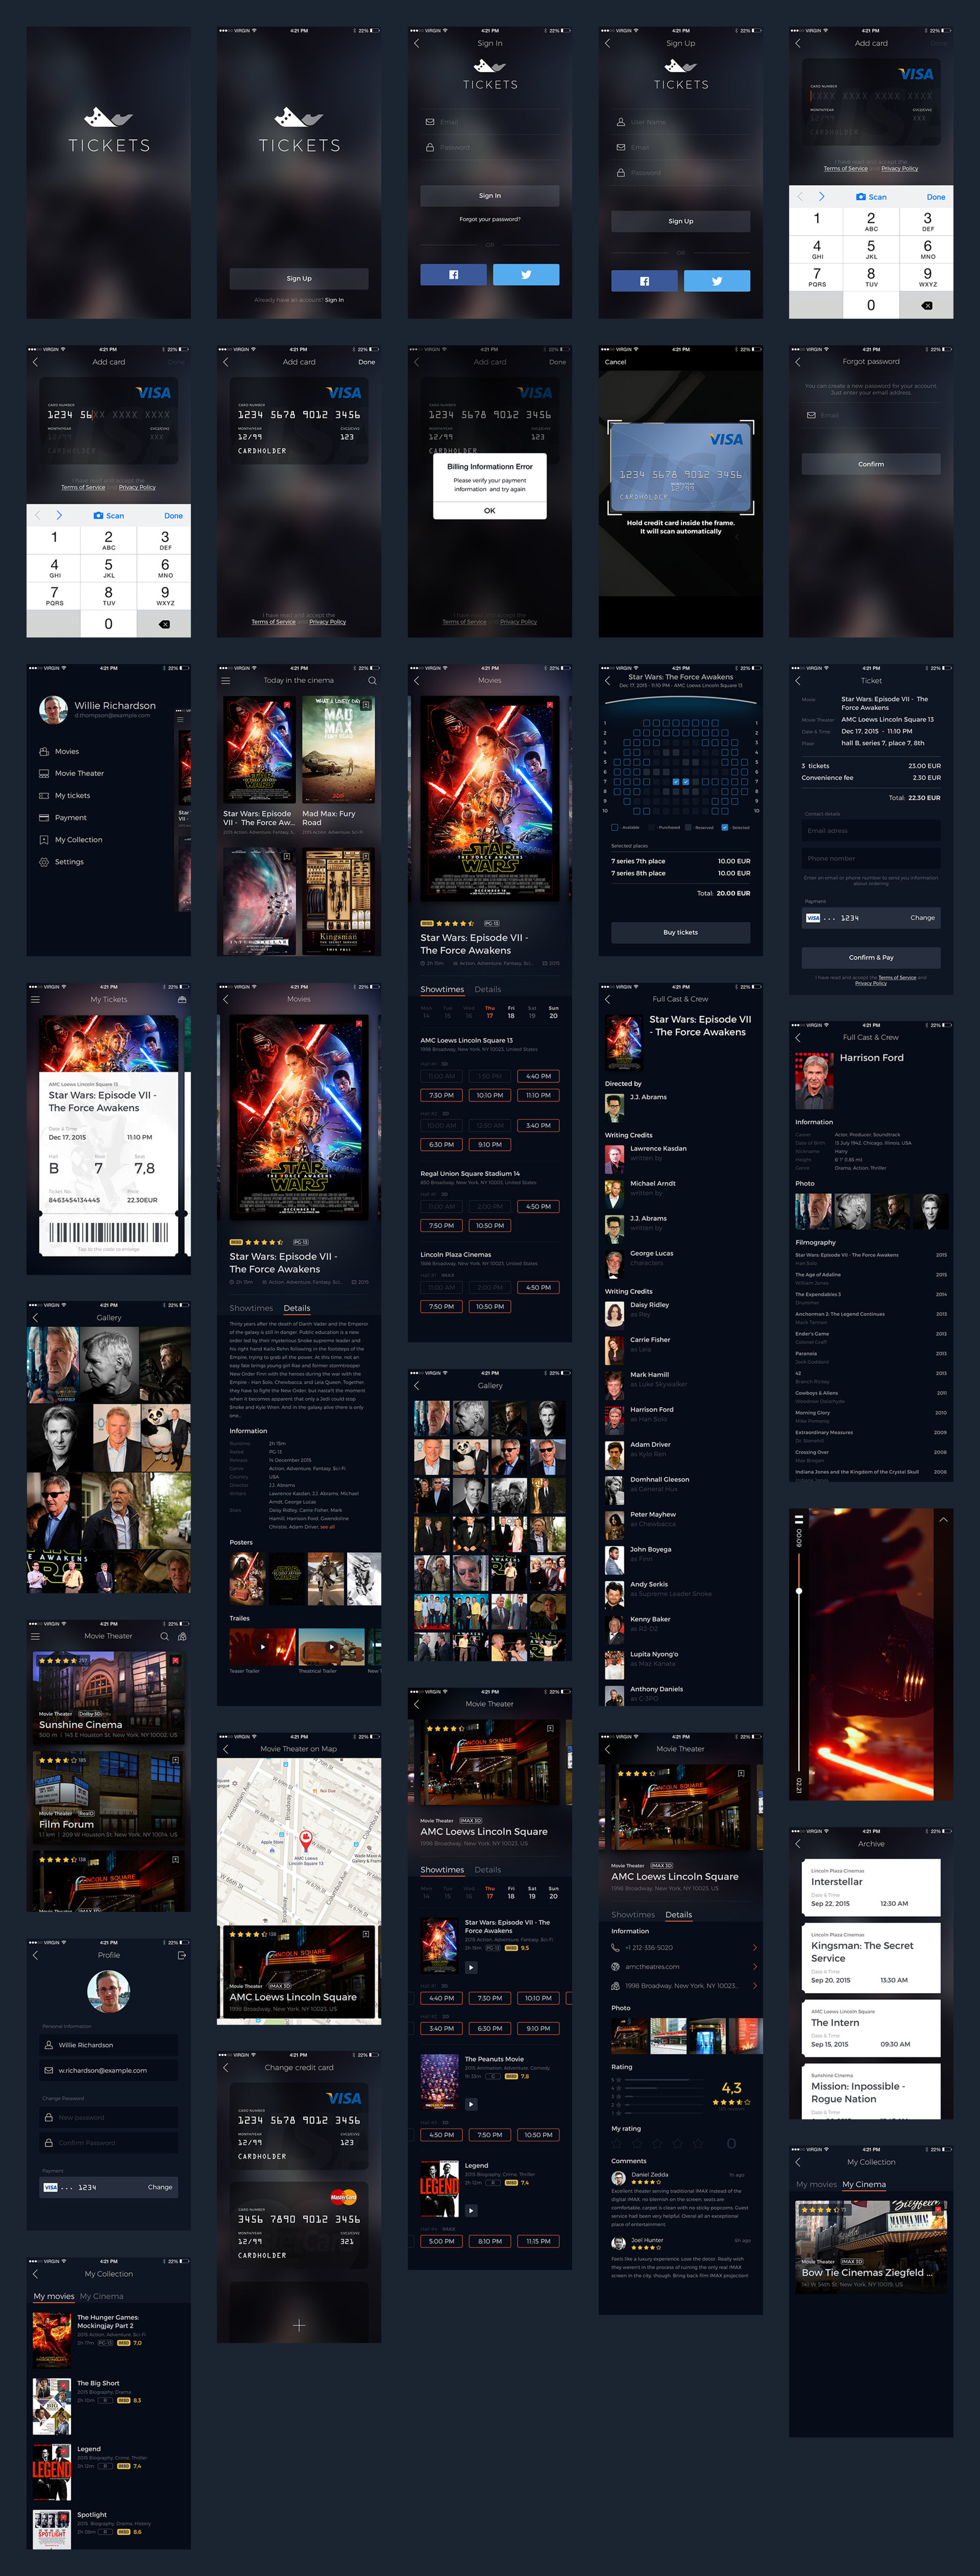
Task: Click red map pin for AMC Loews
Action: pyautogui.click(x=307, y=1837)
